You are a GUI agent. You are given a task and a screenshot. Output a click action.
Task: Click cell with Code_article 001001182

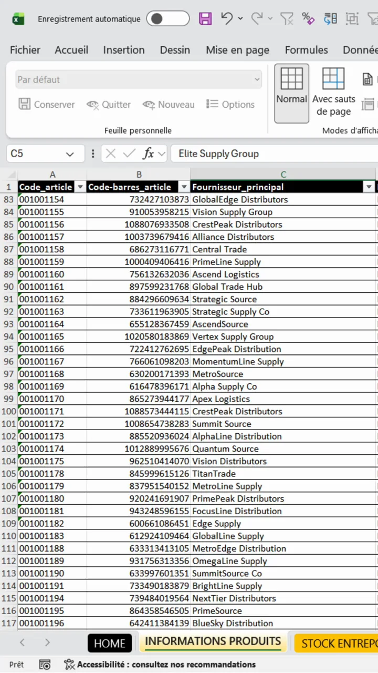(x=52, y=524)
